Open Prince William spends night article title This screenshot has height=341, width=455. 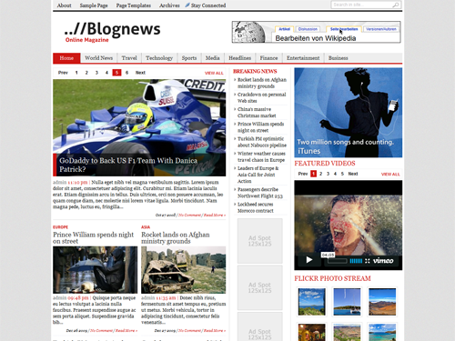(x=94, y=238)
